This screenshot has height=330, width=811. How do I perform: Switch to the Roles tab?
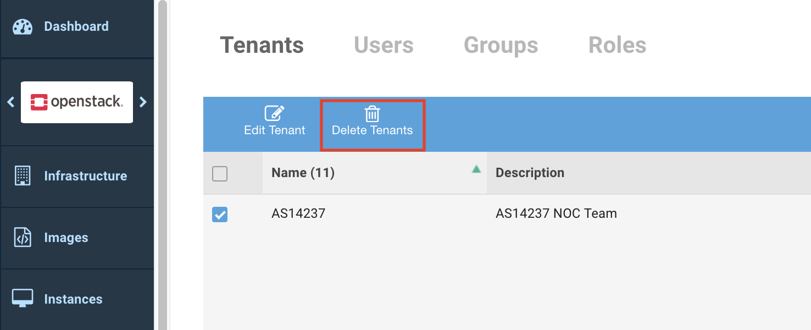click(617, 45)
